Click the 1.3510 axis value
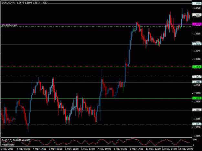202x151 pixels. click(197, 59)
